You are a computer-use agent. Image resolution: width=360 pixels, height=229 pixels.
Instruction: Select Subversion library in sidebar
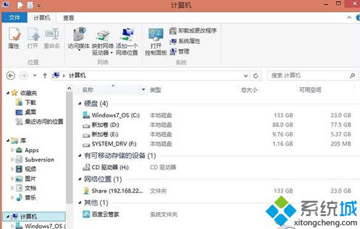(x=35, y=160)
